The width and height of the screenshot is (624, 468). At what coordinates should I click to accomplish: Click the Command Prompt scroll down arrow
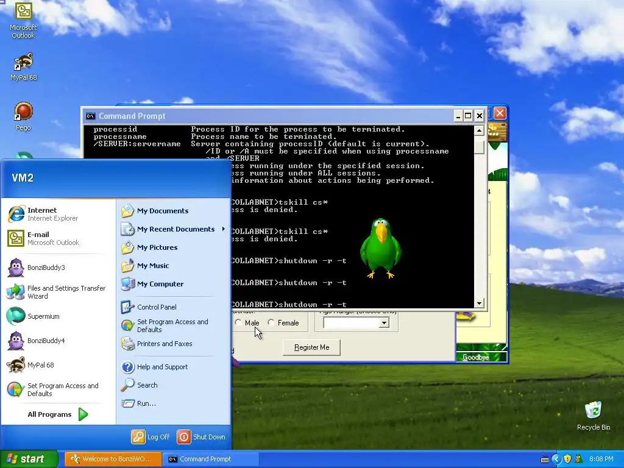point(479,303)
